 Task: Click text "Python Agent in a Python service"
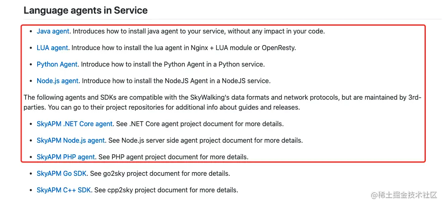click(x=213, y=64)
